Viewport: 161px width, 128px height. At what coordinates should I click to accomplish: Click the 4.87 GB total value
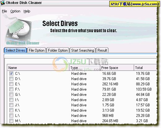click(x=142, y=100)
